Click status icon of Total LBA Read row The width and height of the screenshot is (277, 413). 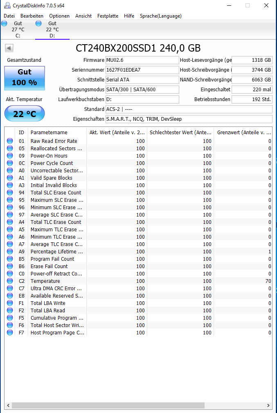click(10, 311)
